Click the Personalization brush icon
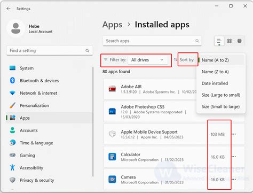 (x=12, y=105)
